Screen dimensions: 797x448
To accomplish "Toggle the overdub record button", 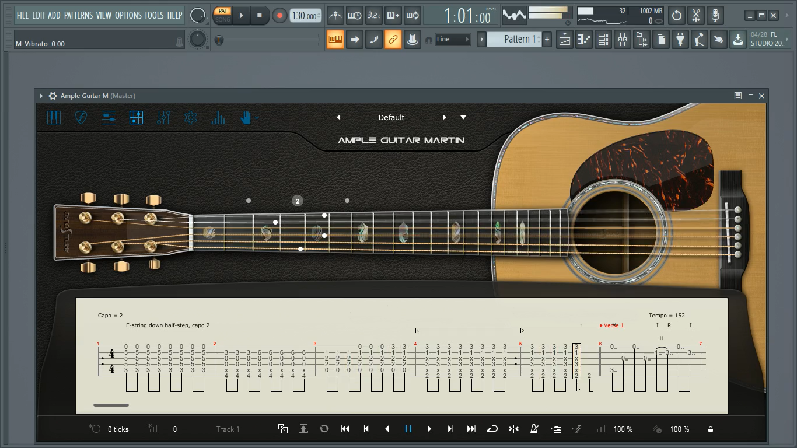I will [x=393, y=15].
